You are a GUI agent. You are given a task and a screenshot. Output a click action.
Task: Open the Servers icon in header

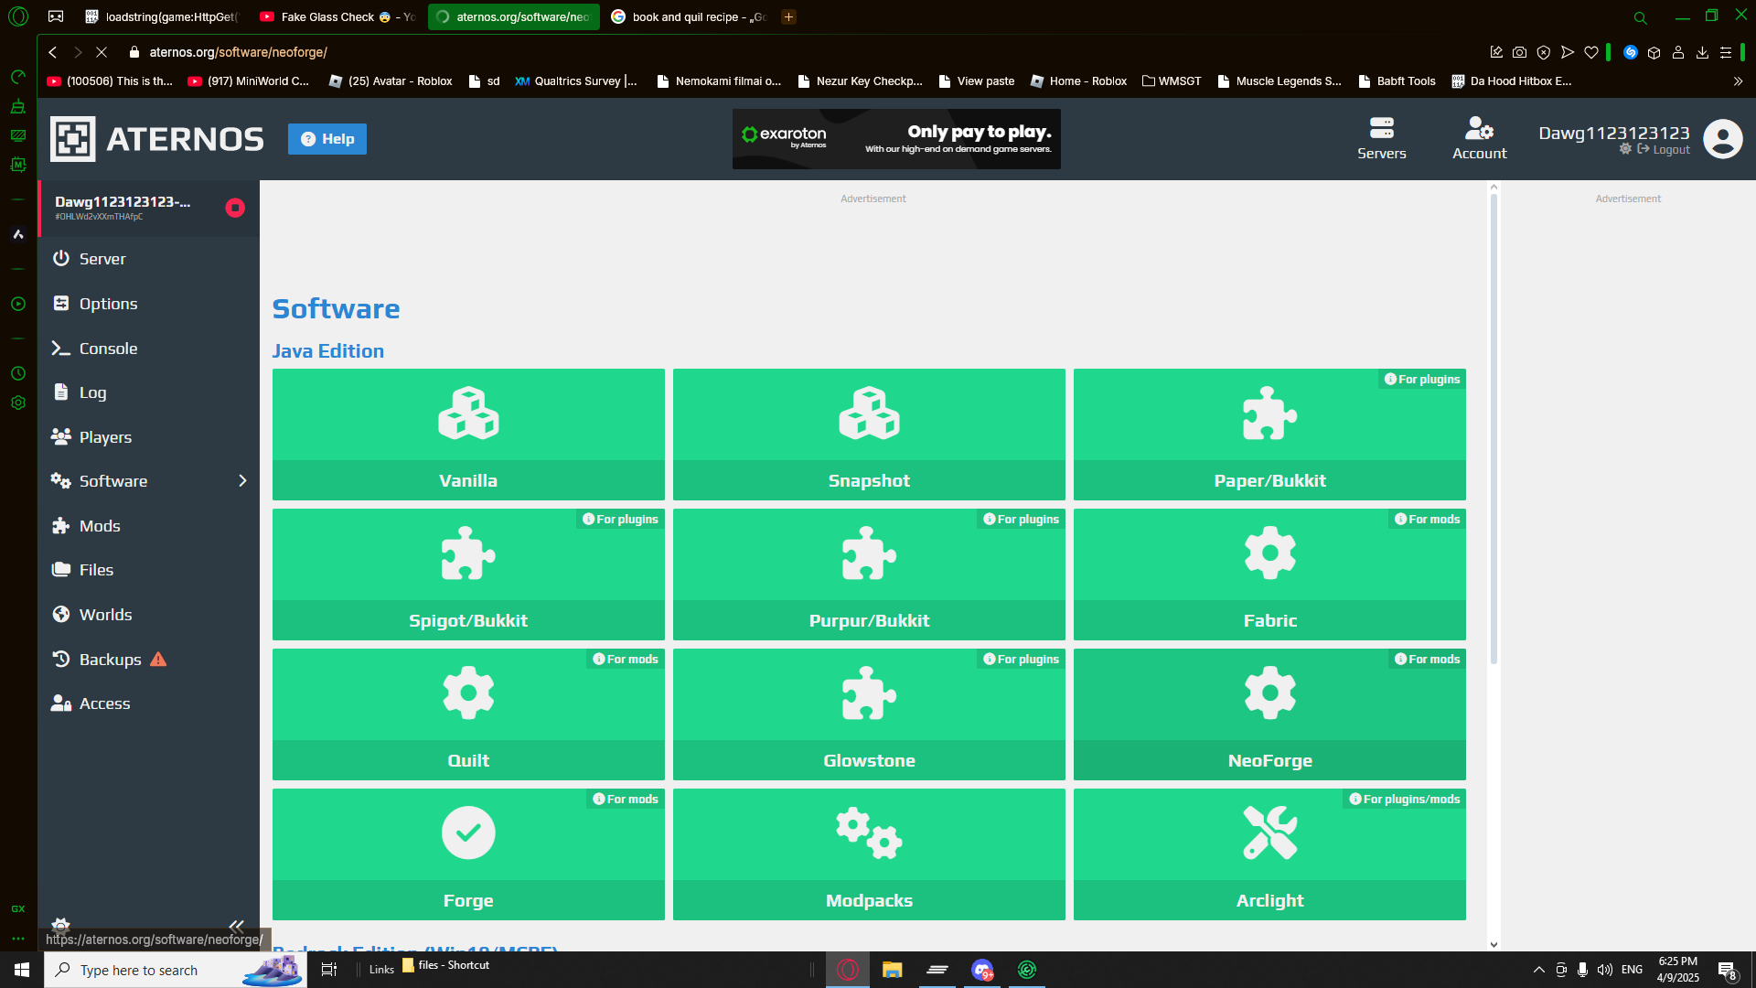pos(1381,138)
